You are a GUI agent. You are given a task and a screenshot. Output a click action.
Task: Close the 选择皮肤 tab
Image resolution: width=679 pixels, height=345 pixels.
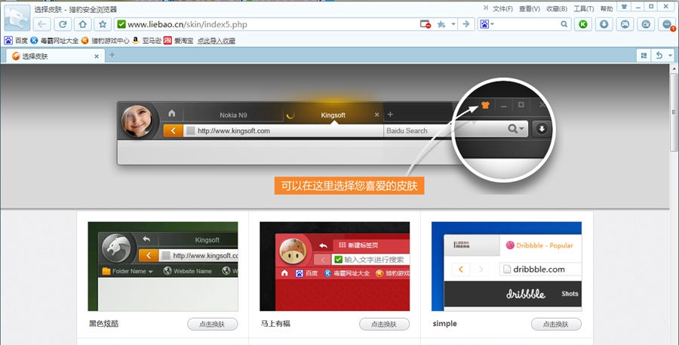coord(97,57)
